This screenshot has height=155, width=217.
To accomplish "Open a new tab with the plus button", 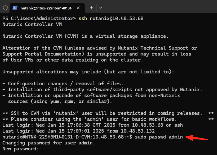I will 92,7.
